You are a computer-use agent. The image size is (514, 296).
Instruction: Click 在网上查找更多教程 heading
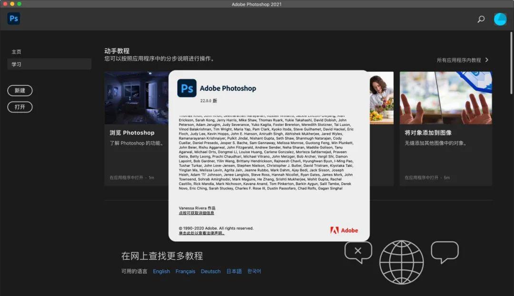[162, 256]
